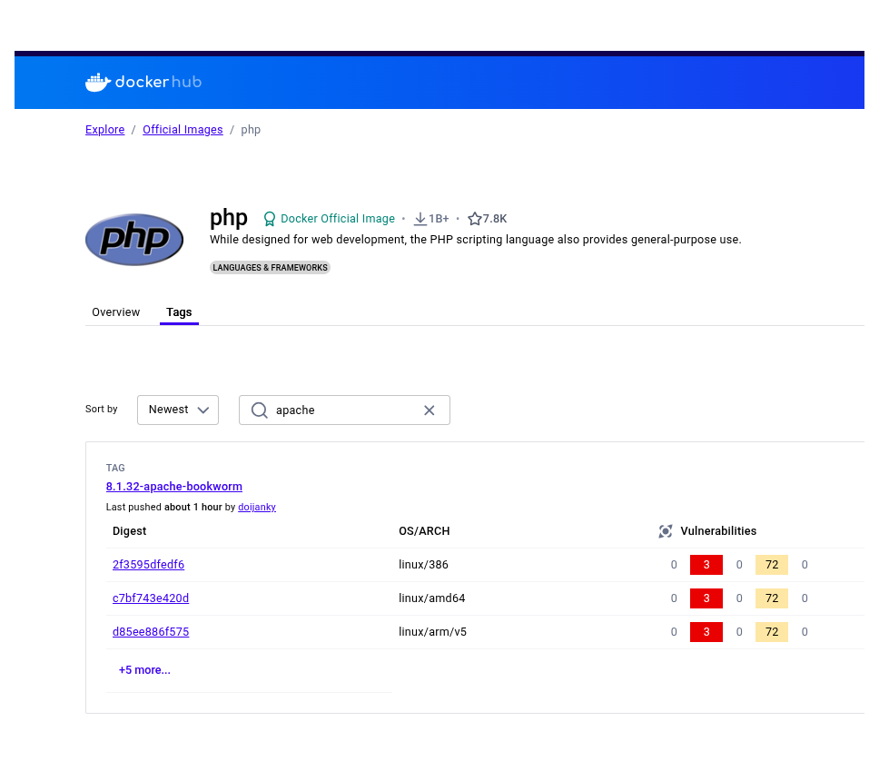Open the Newest sort dropdown
879x771 pixels.
click(178, 410)
